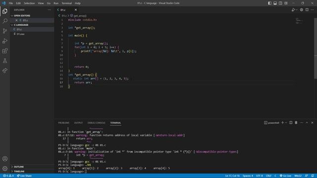Click the editor minimap

tap(299, 21)
